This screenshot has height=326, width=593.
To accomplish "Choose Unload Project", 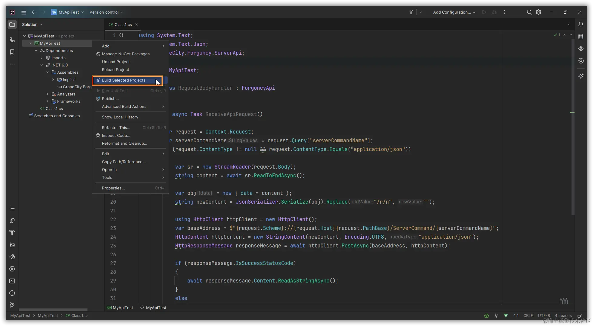I will (130, 62).
